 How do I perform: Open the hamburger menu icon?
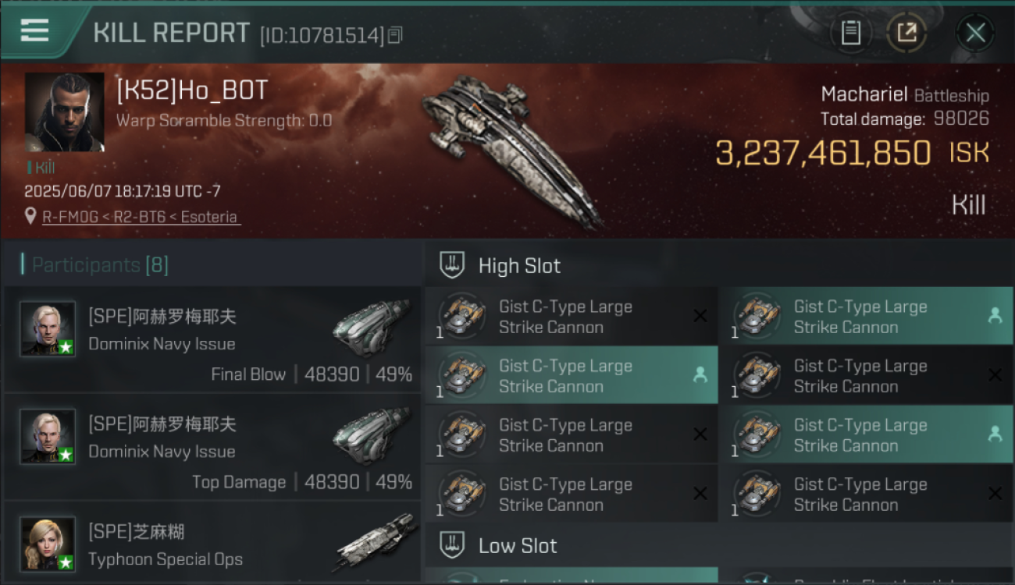point(35,31)
